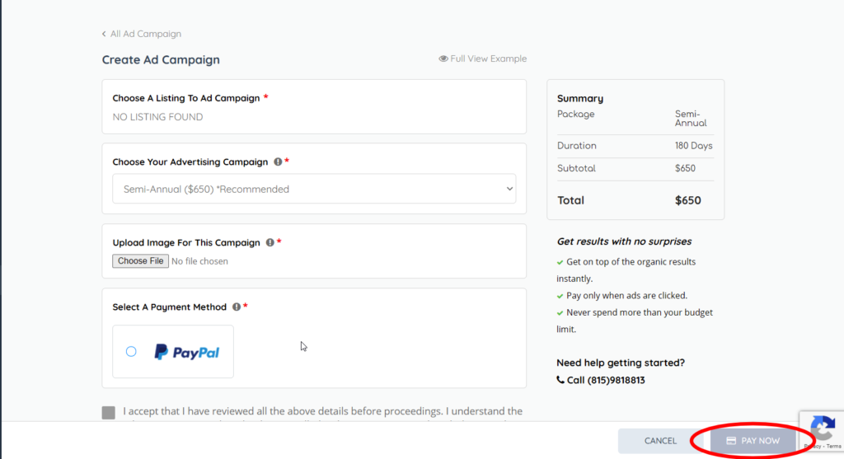
Task: Click the phone icon next to Call number
Action: click(x=561, y=381)
